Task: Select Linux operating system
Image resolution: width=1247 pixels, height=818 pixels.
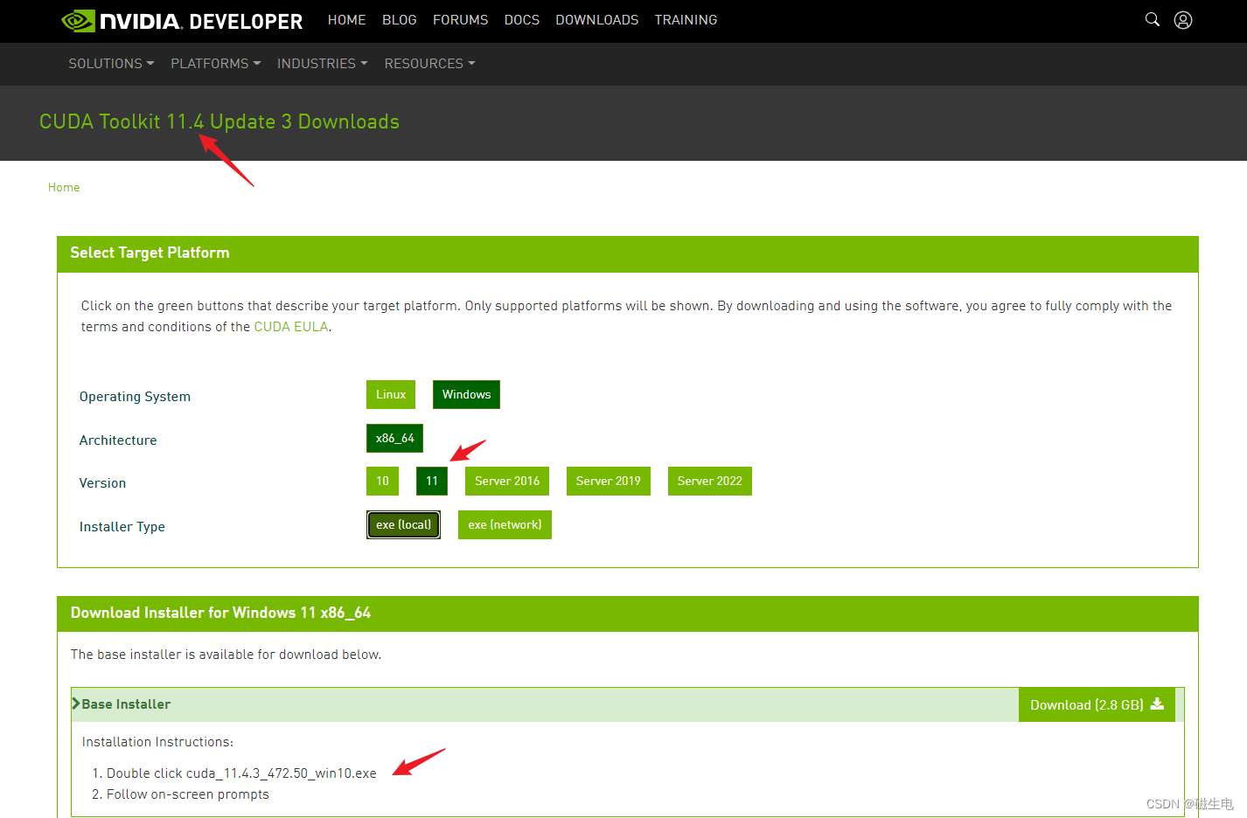Action: [x=391, y=394]
